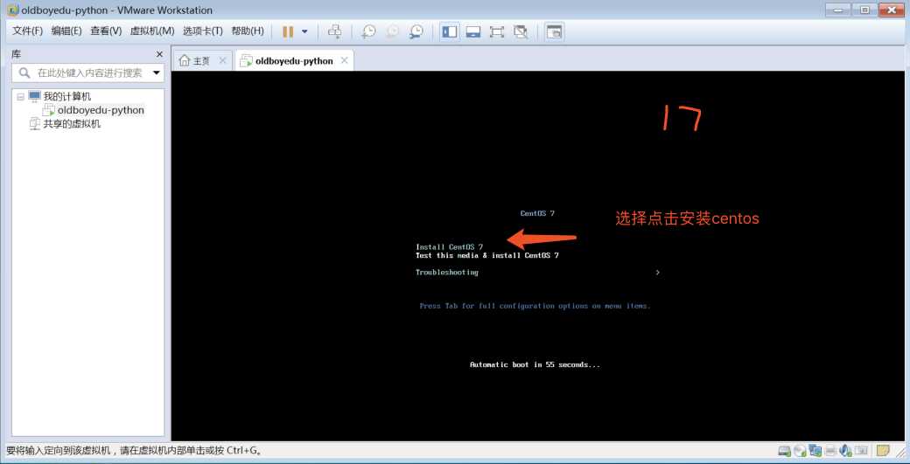The image size is (910, 464).
Task: Enter full screen mode from the toolbar
Action: (497, 31)
